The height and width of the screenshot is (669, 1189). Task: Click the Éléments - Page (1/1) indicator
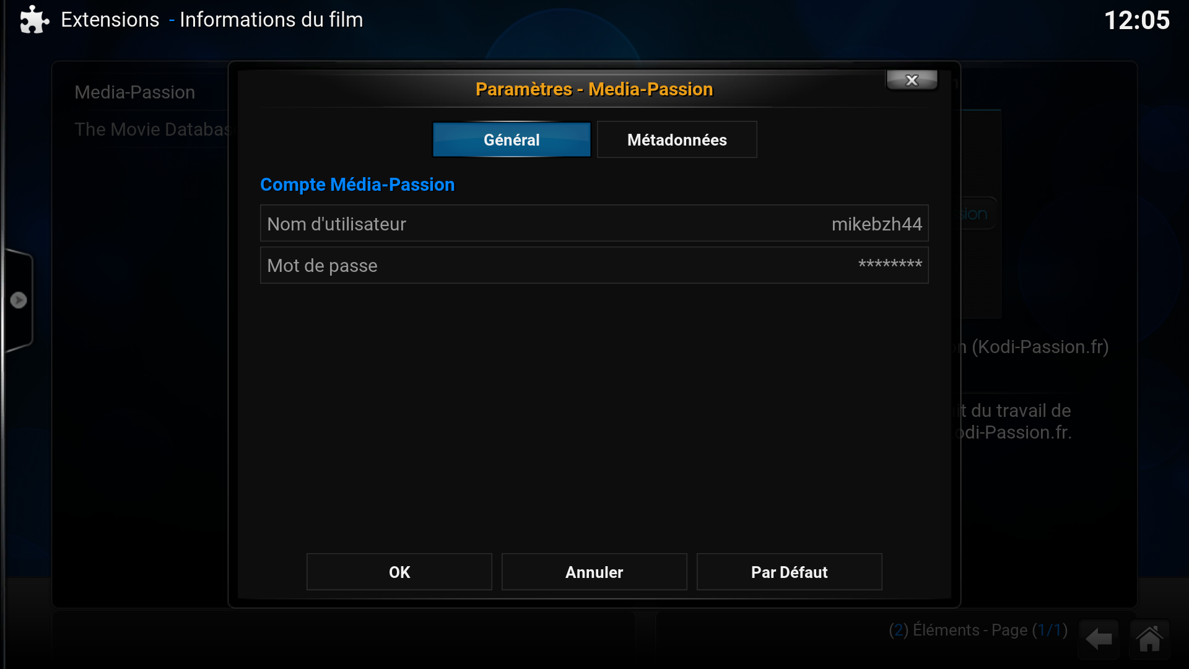978,630
